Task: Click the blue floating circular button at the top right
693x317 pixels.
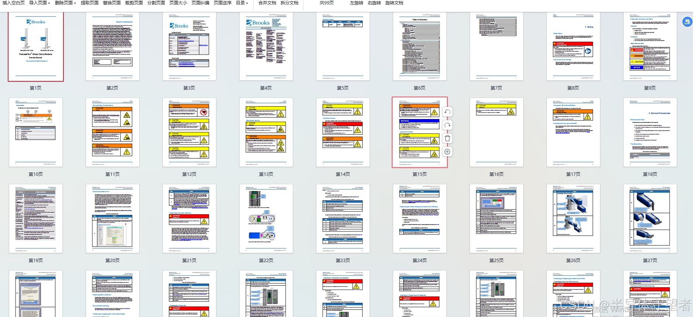Action: click(687, 22)
